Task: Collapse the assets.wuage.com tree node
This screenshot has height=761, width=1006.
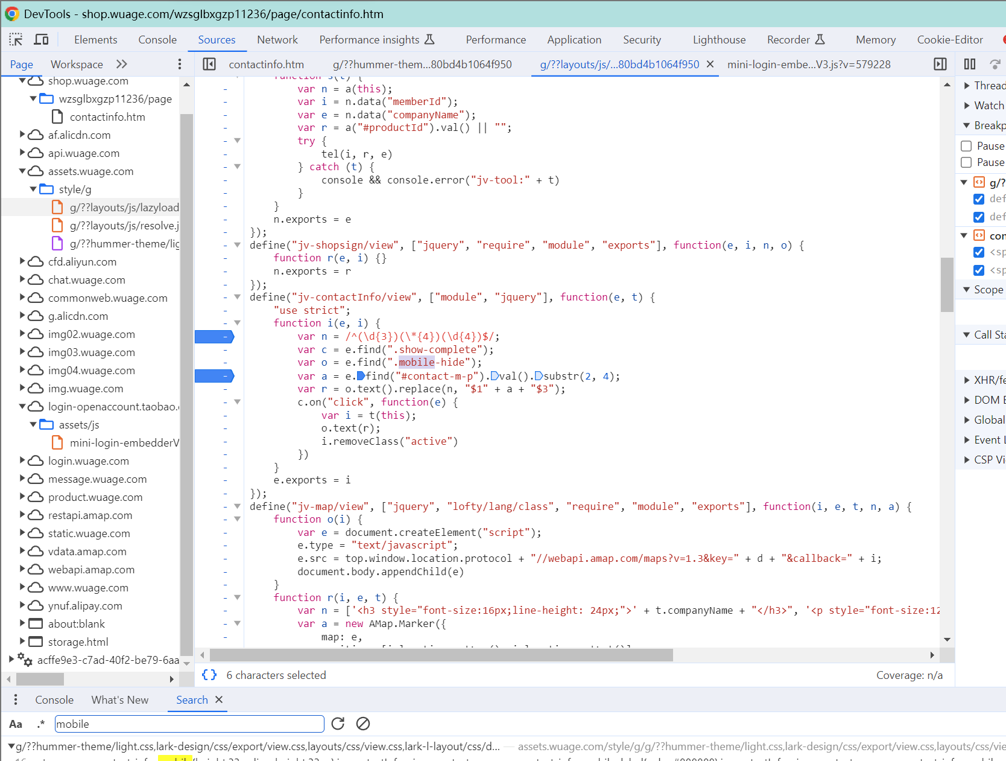Action: point(22,171)
